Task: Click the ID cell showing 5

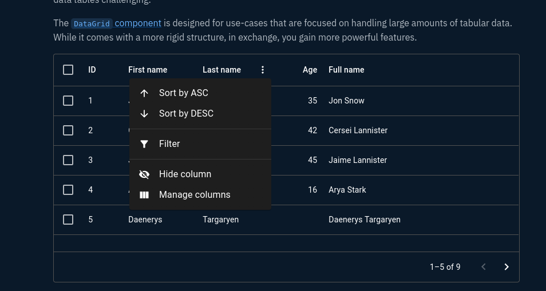Action: (90, 220)
